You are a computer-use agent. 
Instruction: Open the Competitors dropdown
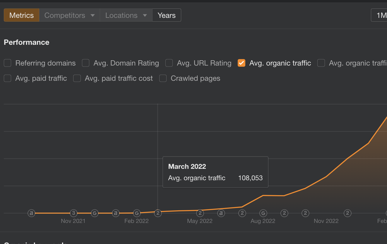tap(69, 15)
